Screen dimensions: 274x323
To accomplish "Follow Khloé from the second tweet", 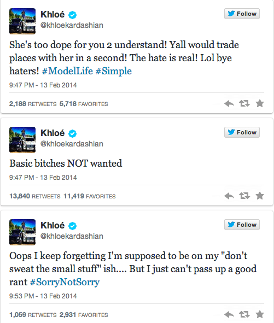I will click(x=242, y=132).
